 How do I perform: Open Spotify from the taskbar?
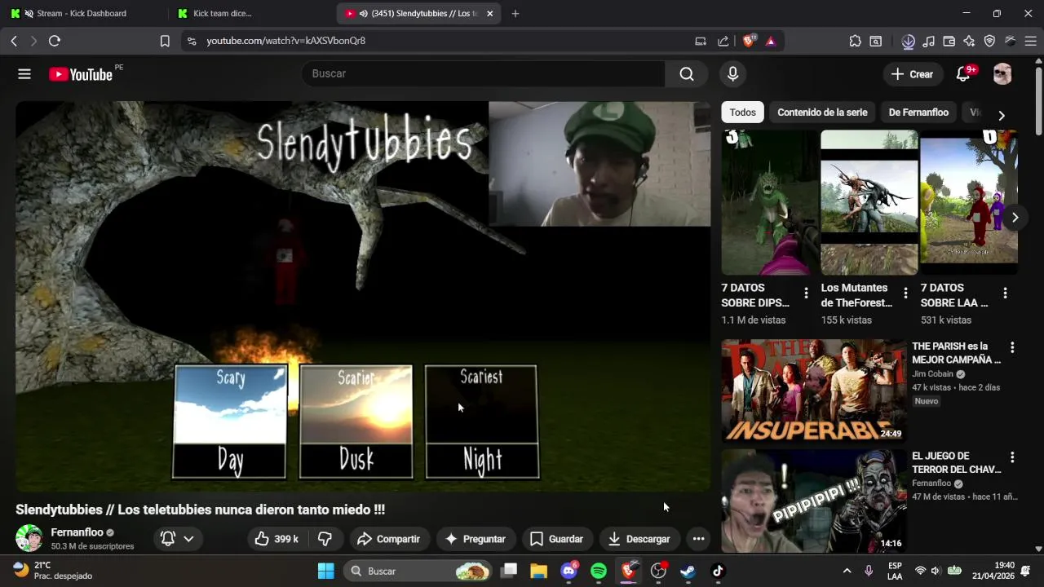pyautogui.click(x=599, y=571)
